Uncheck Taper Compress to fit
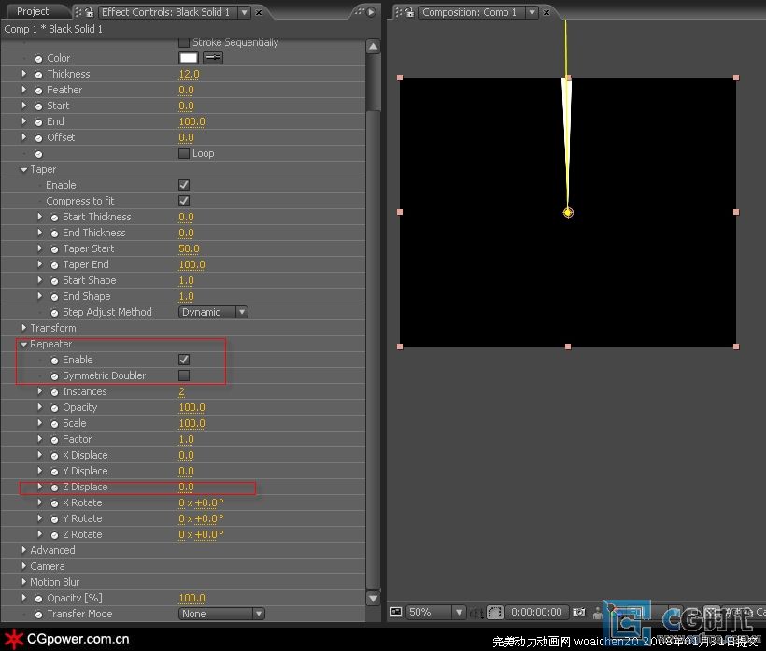This screenshot has width=766, height=651. coord(184,201)
